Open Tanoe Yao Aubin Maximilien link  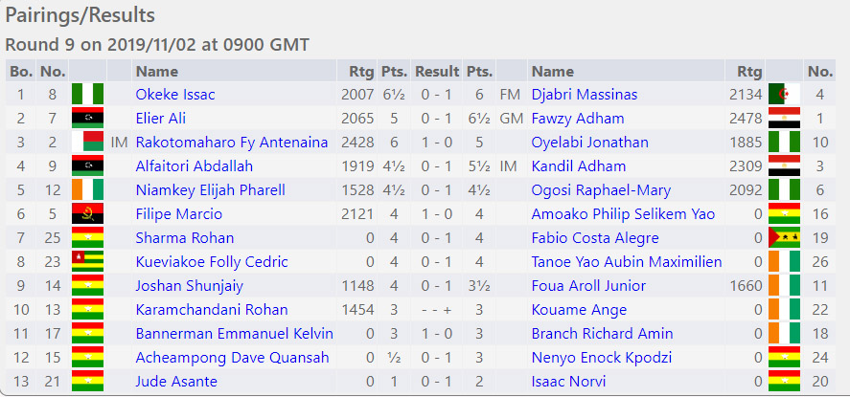pyautogui.click(x=626, y=262)
